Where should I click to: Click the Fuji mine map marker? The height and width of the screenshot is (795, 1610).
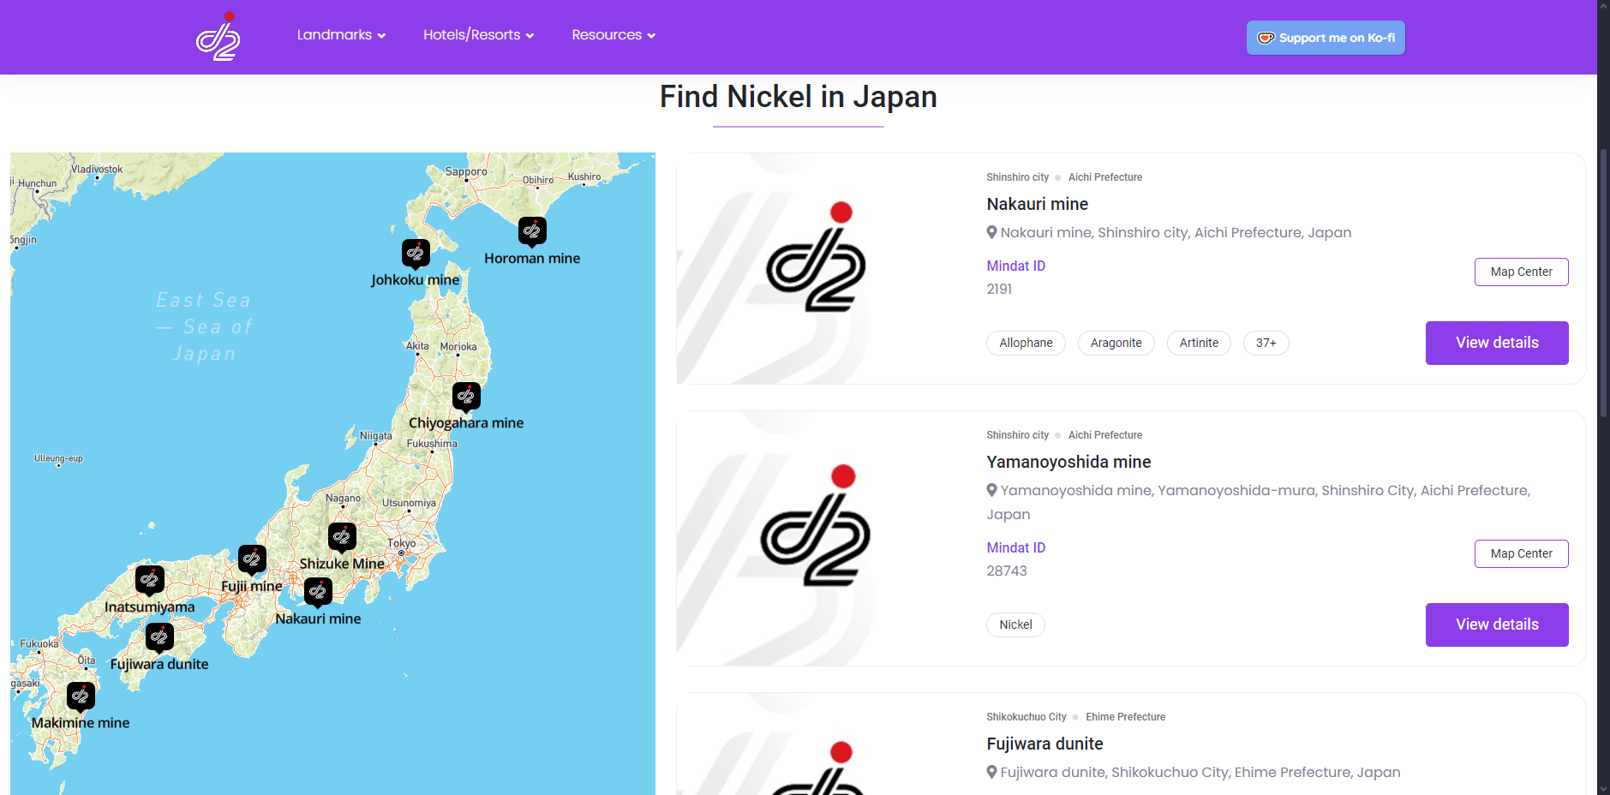pyautogui.click(x=252, y=559)
